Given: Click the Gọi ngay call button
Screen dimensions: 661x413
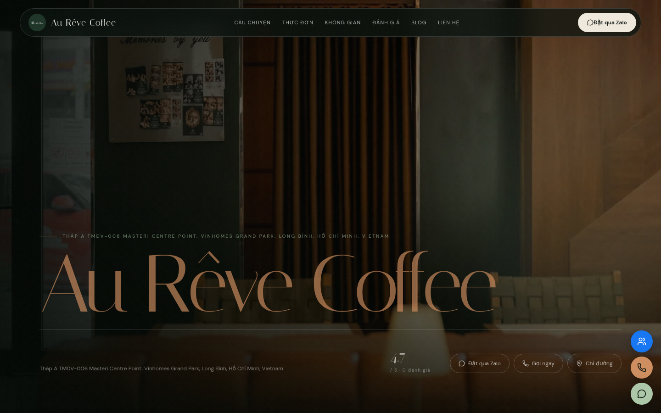Looking at the screenshot, I should (538, 363).
